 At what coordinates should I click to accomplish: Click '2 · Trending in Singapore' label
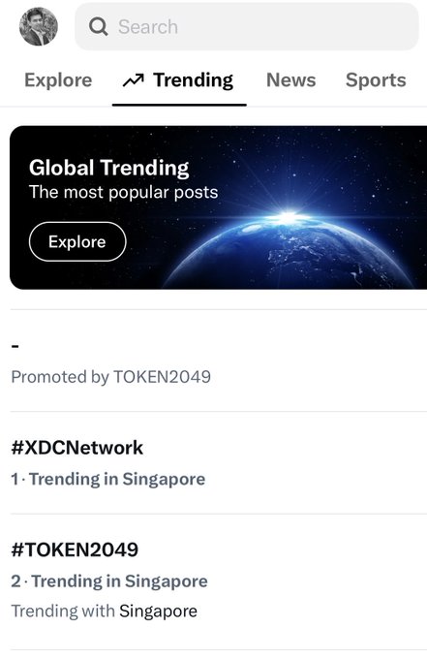[x=109, y=581]
